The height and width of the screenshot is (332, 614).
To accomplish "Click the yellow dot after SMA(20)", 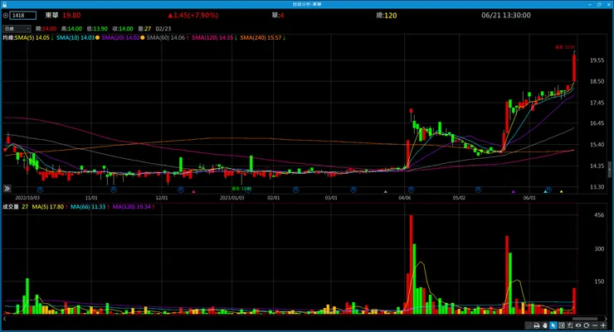I will click(143, 38).
